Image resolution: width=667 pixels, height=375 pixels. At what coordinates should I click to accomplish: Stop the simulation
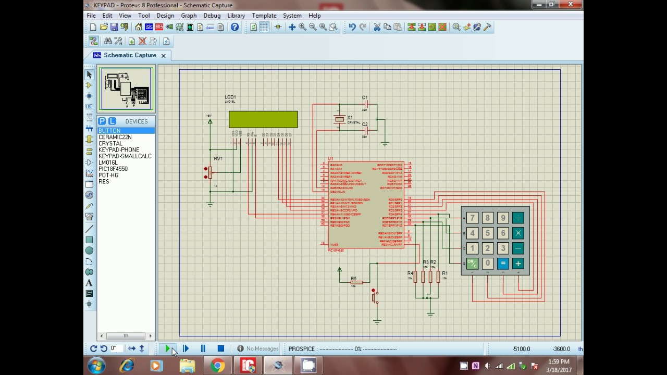click(220, 349)
